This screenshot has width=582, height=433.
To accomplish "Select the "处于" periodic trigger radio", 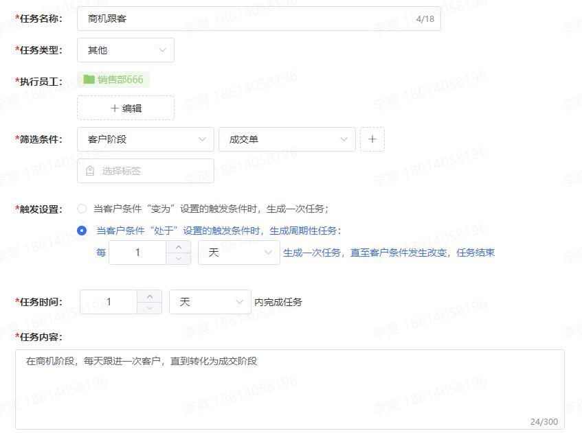I will coord(82,231).
